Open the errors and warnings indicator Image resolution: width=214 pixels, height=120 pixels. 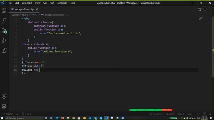click(x=26, y=114)
